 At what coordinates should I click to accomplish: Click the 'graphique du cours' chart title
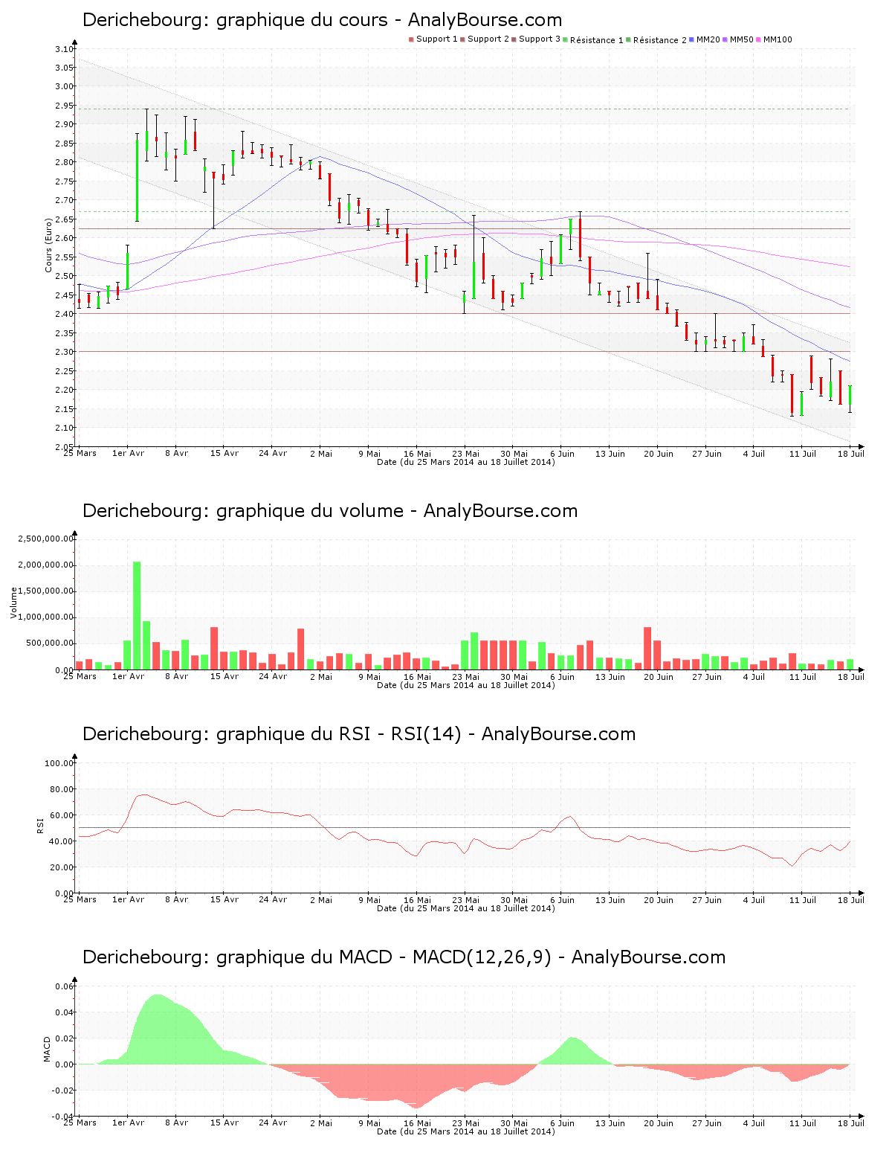point(322,20)
